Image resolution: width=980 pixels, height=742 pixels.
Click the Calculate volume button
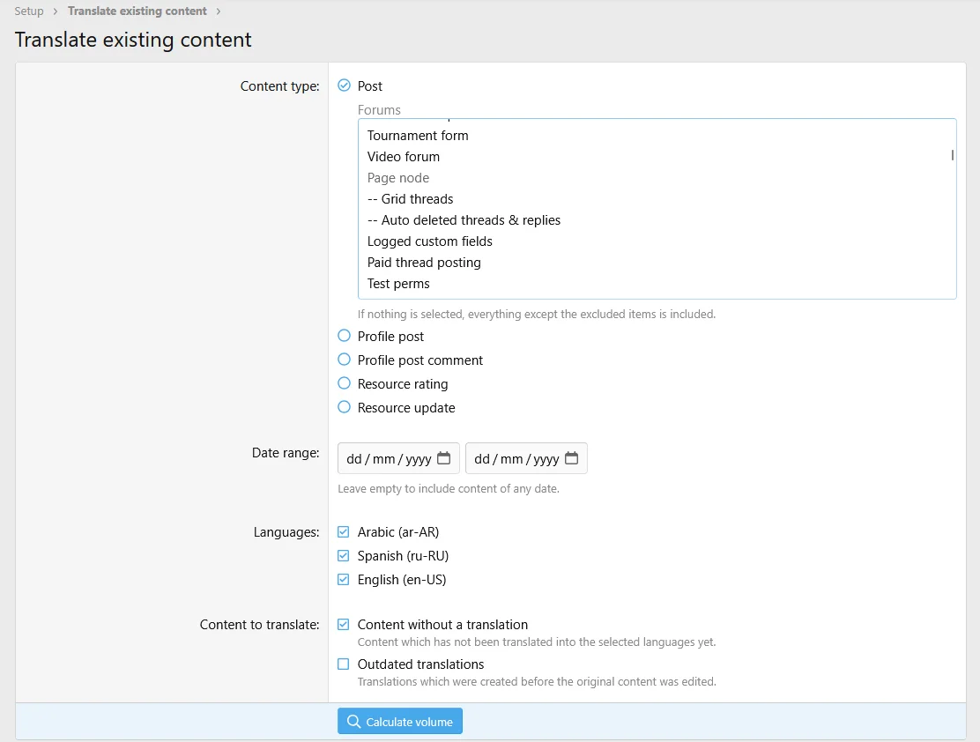point(400,722)
